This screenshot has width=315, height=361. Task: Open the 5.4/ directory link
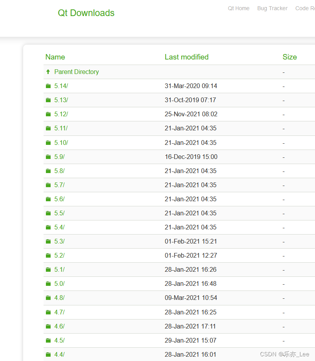[x=60, y=227]
